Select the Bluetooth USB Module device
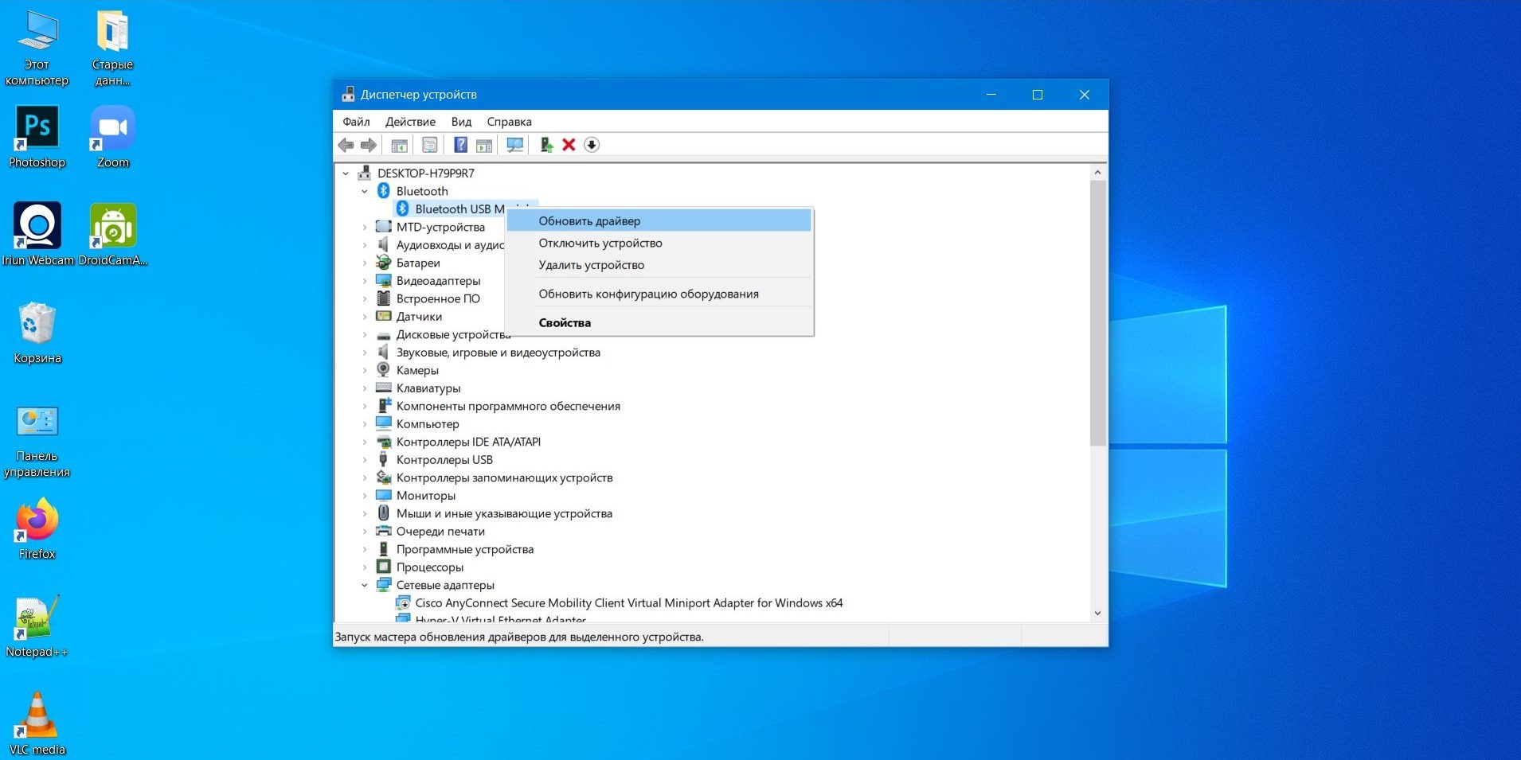The height and width of the screenshot is (760, 1521). pyautogui.click(x=459, y=209)
